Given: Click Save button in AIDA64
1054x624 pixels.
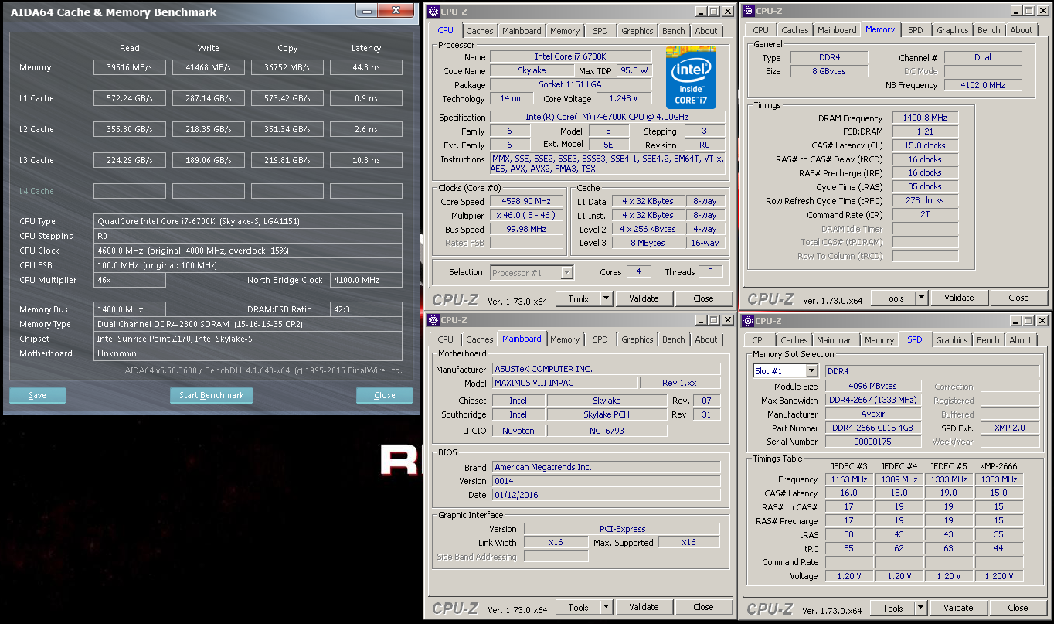Looking at the screenshot, I should [x=37, y=395].
